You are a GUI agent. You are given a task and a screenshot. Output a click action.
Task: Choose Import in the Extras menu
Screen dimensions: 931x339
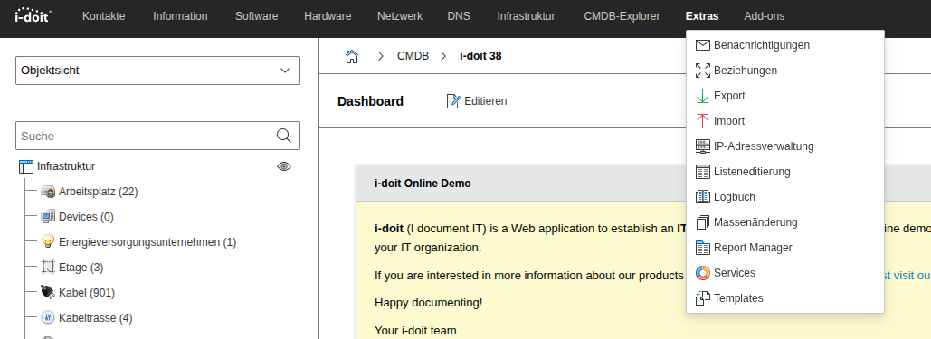coord(785,120)
